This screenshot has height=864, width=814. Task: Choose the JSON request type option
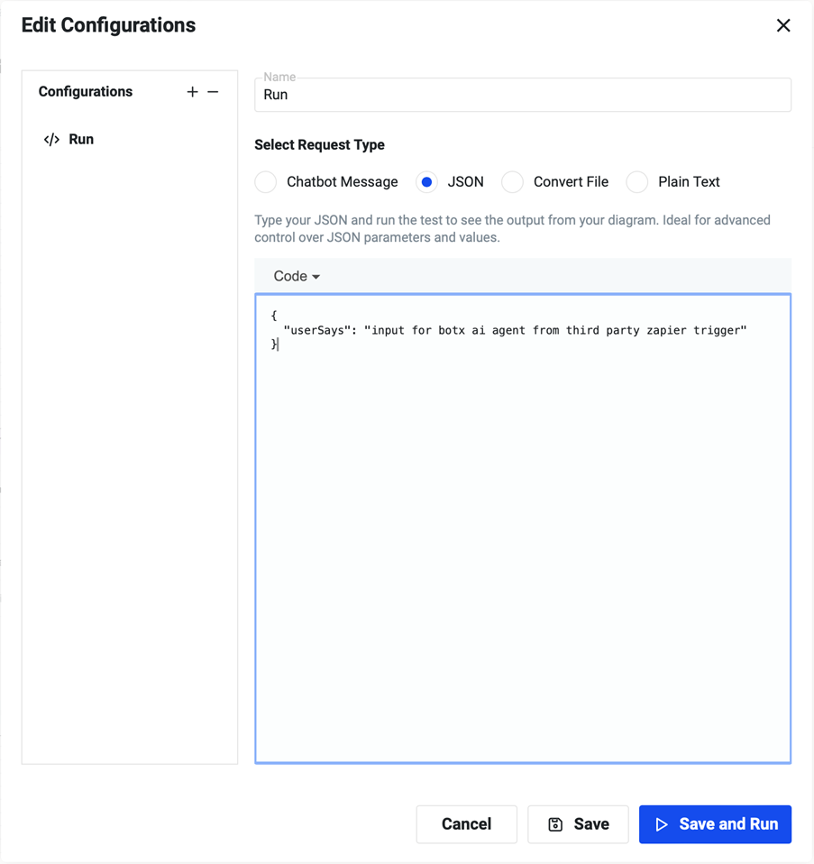pyautogui.click(x=425, y=182)
